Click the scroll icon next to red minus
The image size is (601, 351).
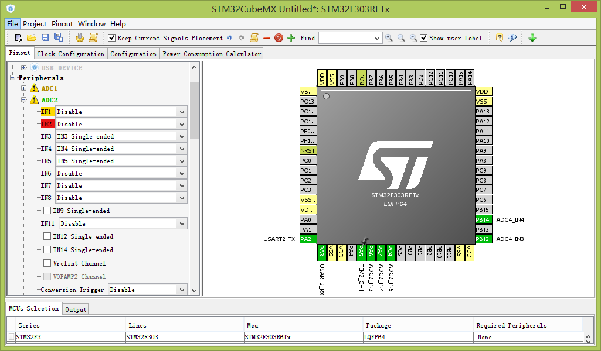[254, 37]
